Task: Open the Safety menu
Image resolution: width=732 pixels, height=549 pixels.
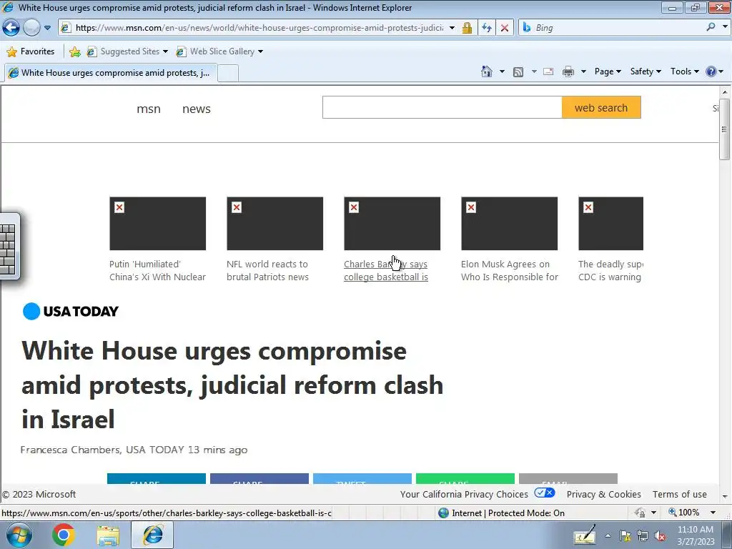Action: click(646, 71)
